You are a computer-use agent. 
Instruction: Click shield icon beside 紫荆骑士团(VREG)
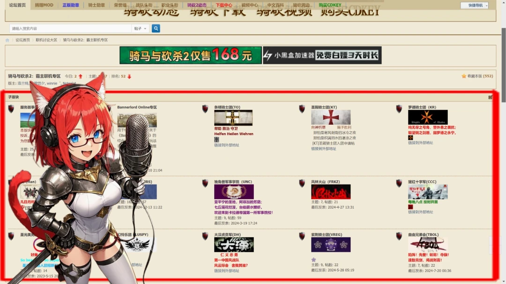(x=302, y=236)
